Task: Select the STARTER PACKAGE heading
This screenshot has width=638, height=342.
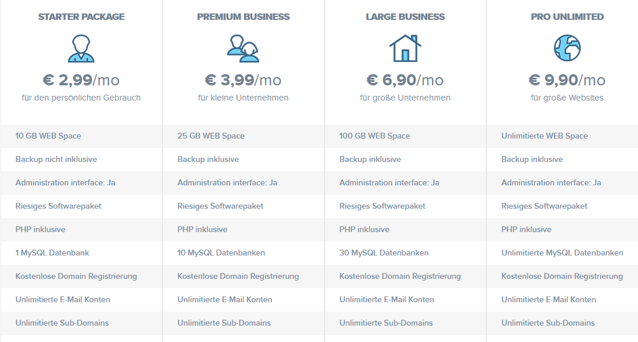Action: click(81, 17)
